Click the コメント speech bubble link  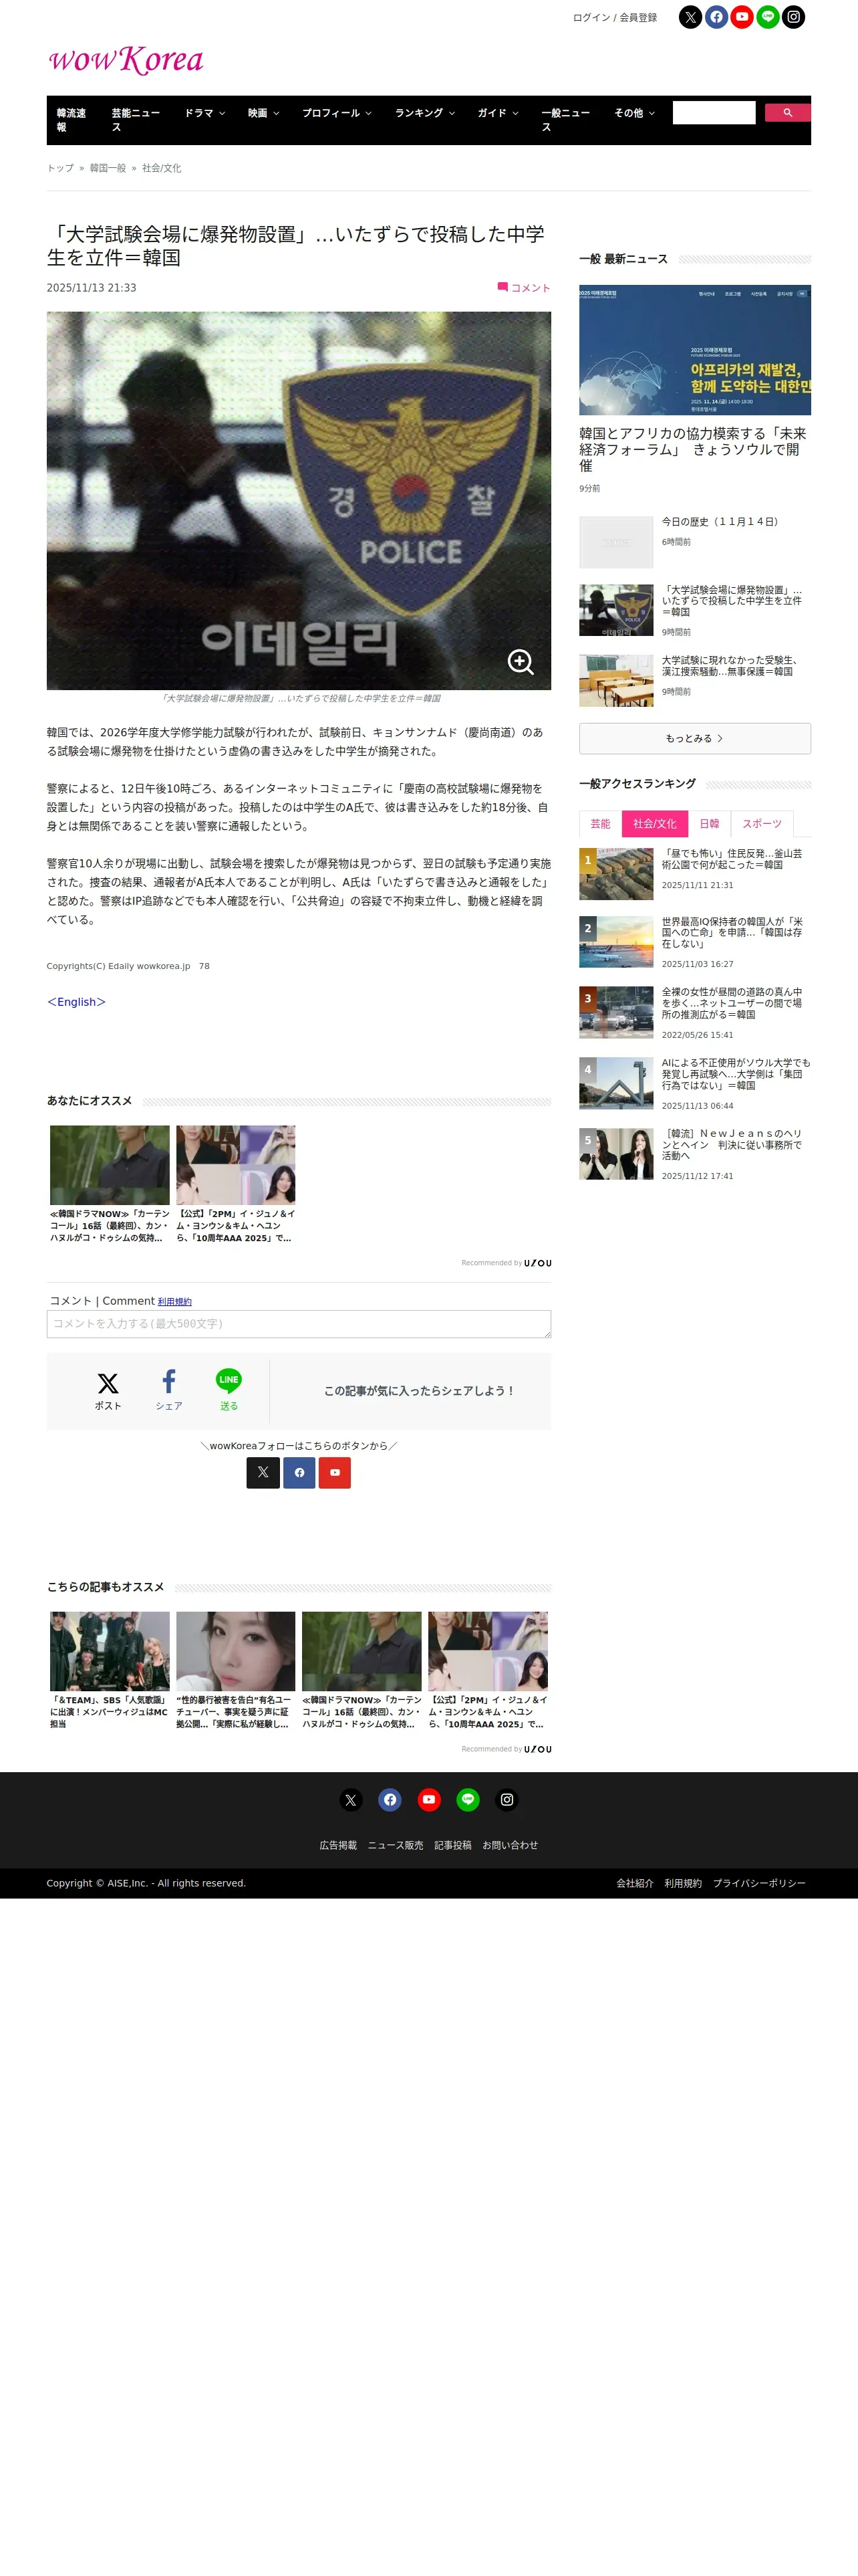(525, 288)
